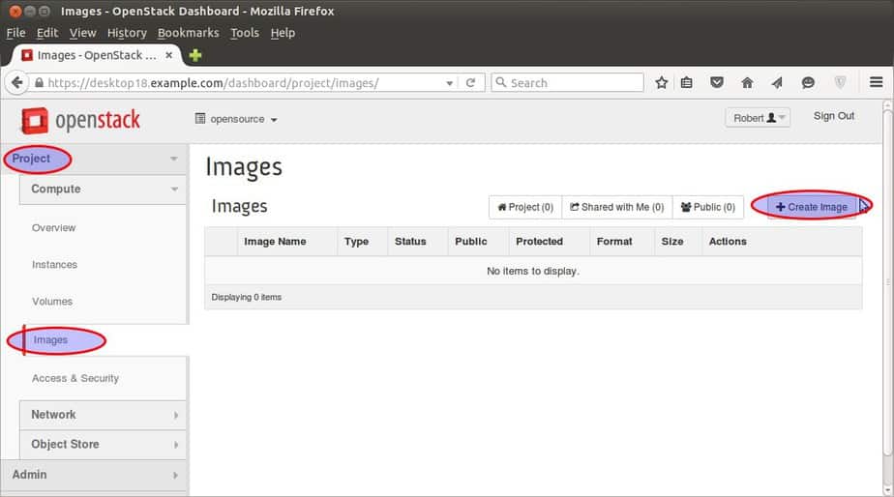
Task: Click the page vertical scrollbar
Action: tap(887, 282)
